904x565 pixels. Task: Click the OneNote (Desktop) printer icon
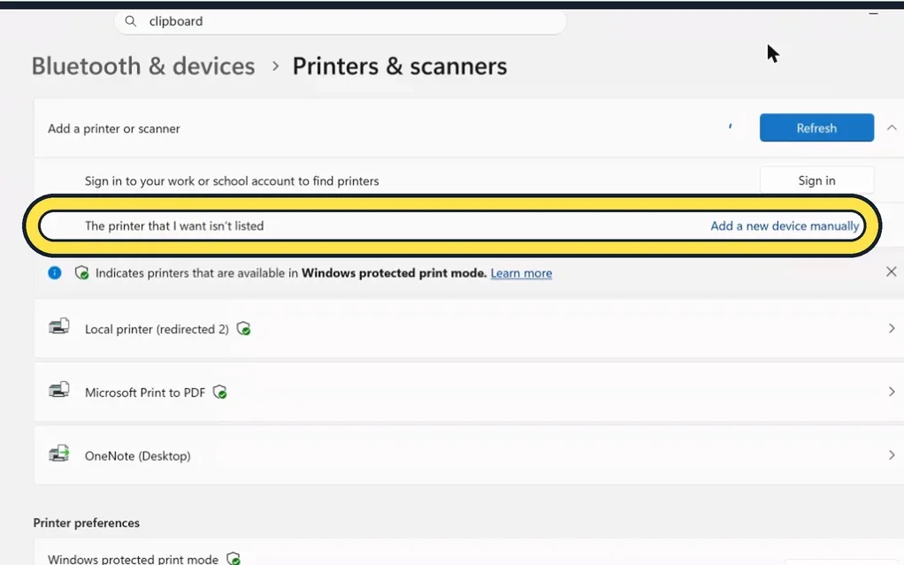click(x=58, y=454)
